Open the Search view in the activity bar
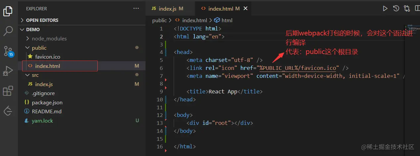Image resolution: width=420 pixels, height=156 pixels. [x=8, y=31]
